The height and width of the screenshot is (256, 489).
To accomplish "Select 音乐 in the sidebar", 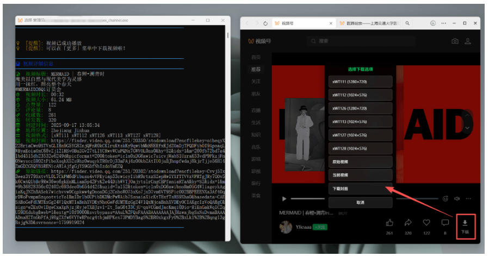I will (x=256, y=147).
